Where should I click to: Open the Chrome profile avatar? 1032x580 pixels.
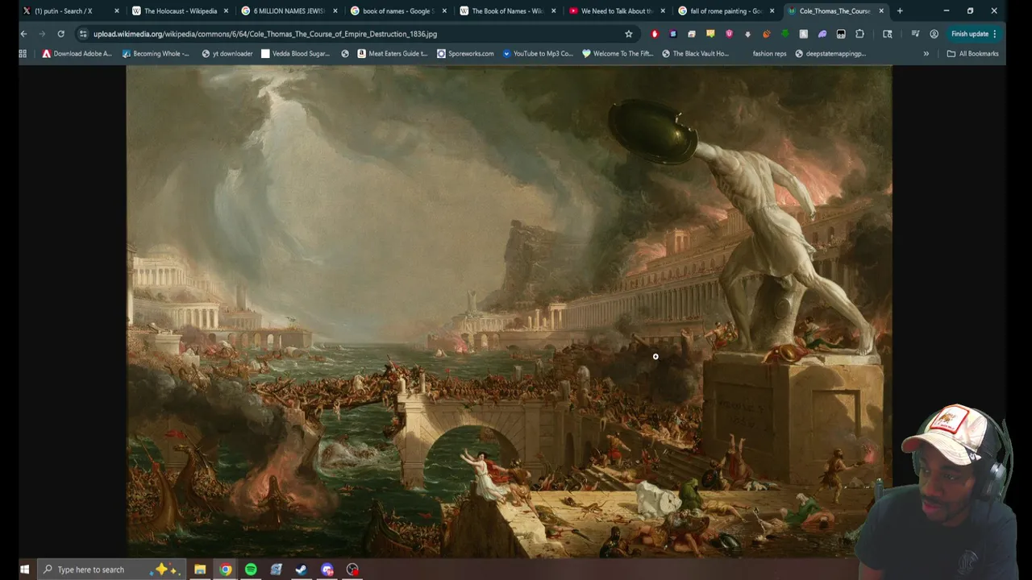point(934,34)
